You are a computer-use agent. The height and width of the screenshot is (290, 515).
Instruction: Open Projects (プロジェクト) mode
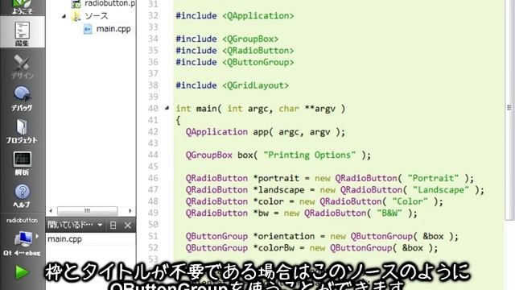tap(22, 131)
